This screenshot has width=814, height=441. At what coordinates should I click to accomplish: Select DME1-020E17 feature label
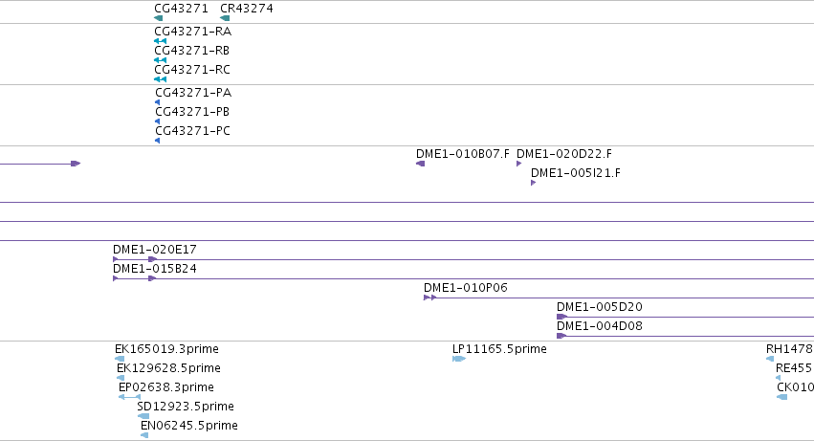(155, 250)
